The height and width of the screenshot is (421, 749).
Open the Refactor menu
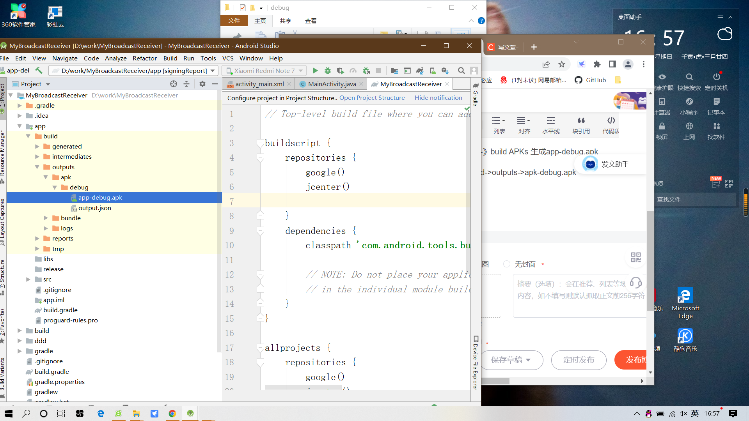click(x=144, y=58)
